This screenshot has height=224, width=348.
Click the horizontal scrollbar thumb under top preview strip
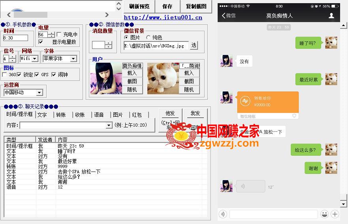(30, 15)
